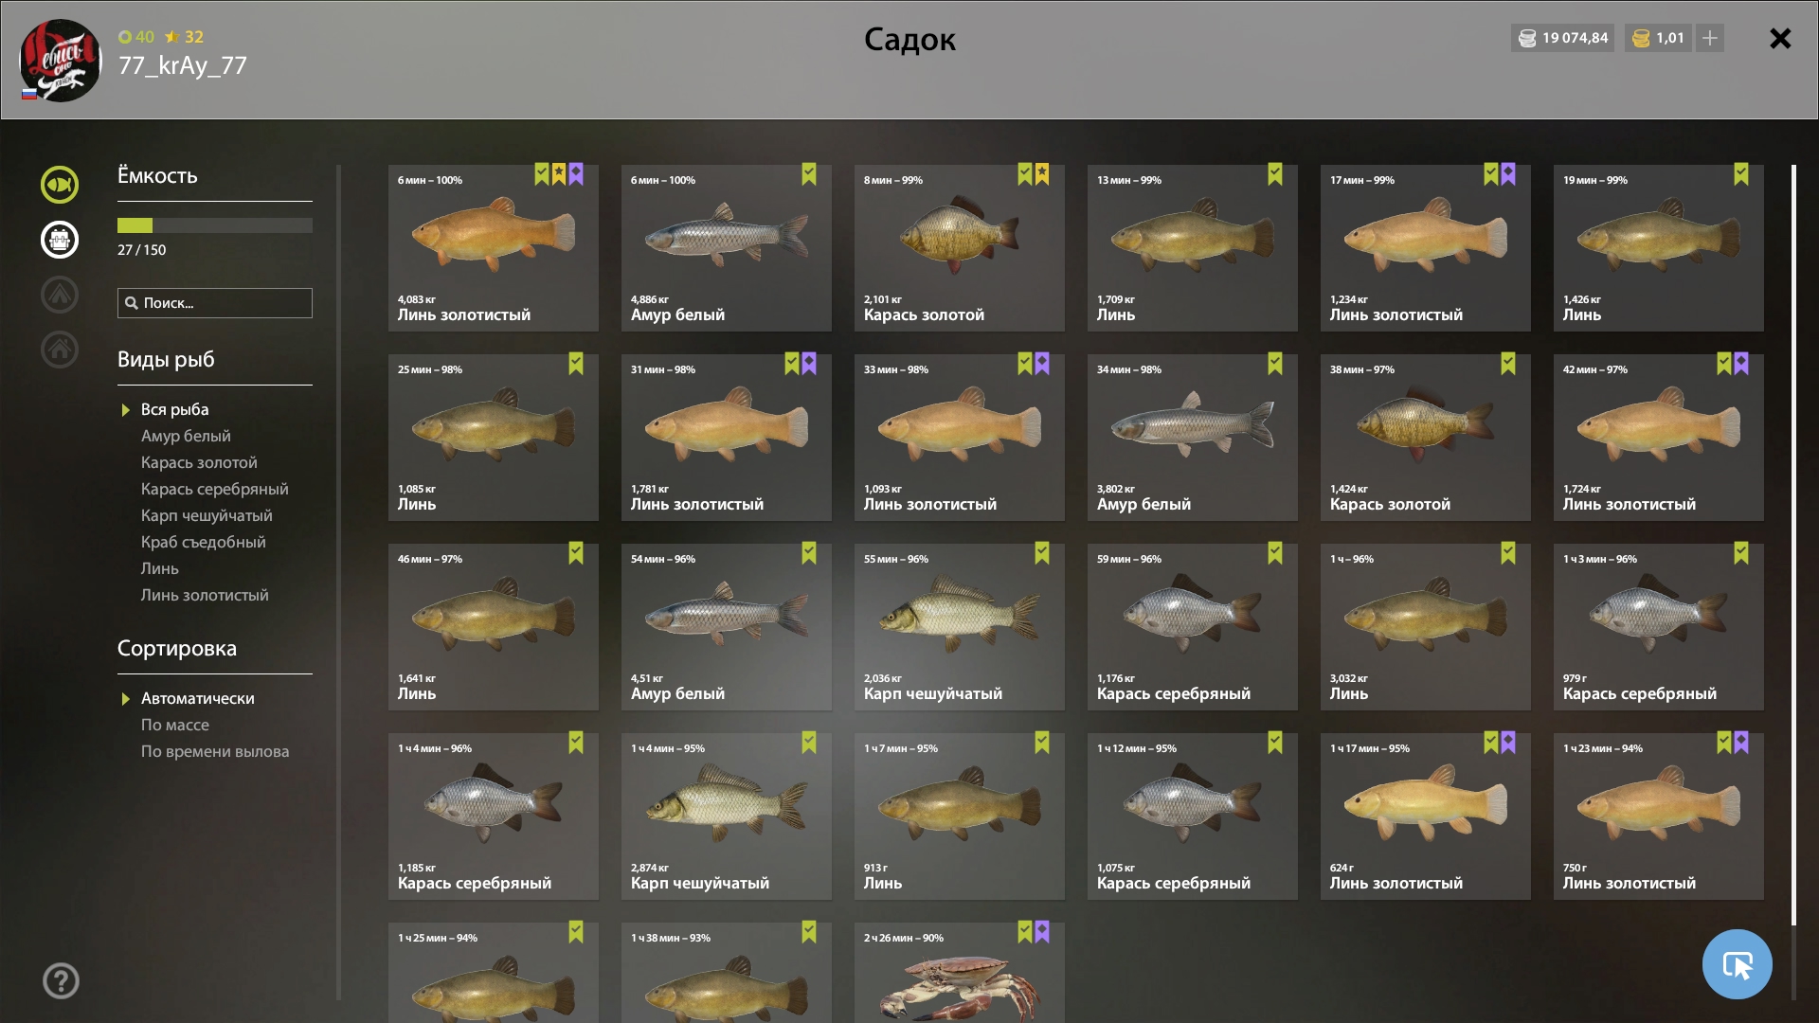Show all fish with Вся рыба
Screen dimensions: 1819x1023
click(174, 409)
